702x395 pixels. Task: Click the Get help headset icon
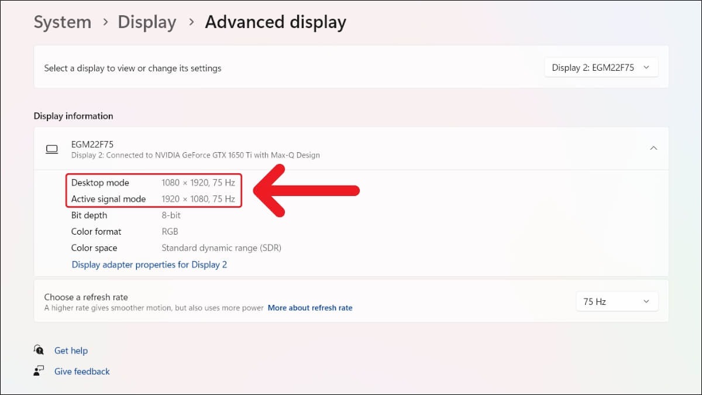[x=39, y=350]
